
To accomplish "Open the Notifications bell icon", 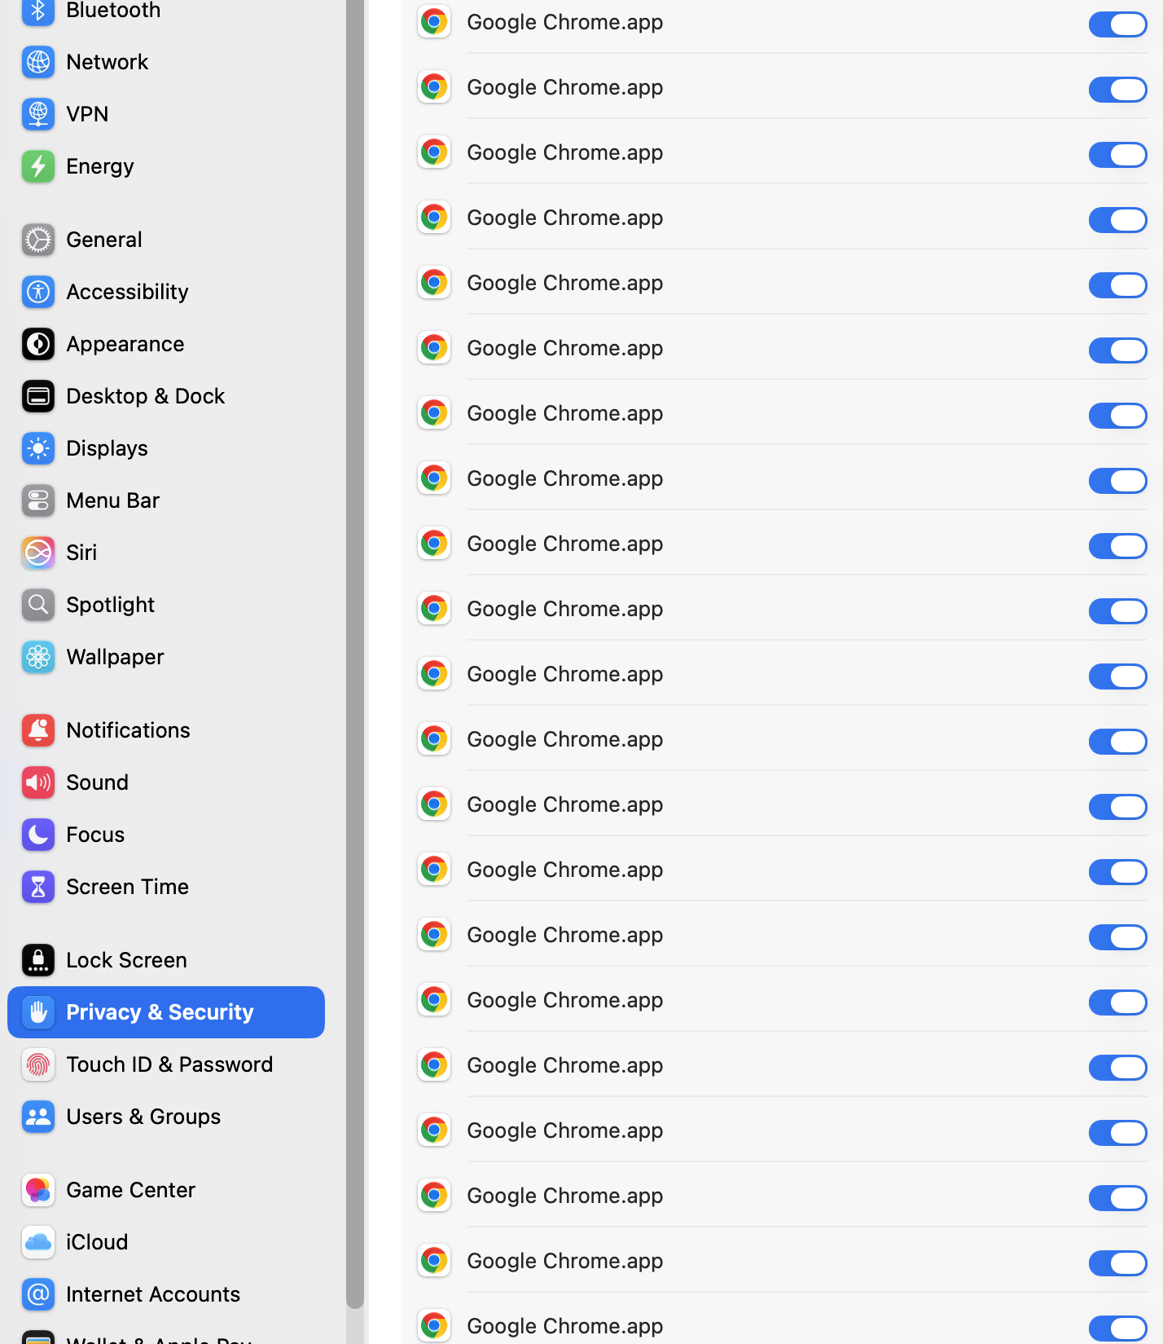I will point(38,730).
